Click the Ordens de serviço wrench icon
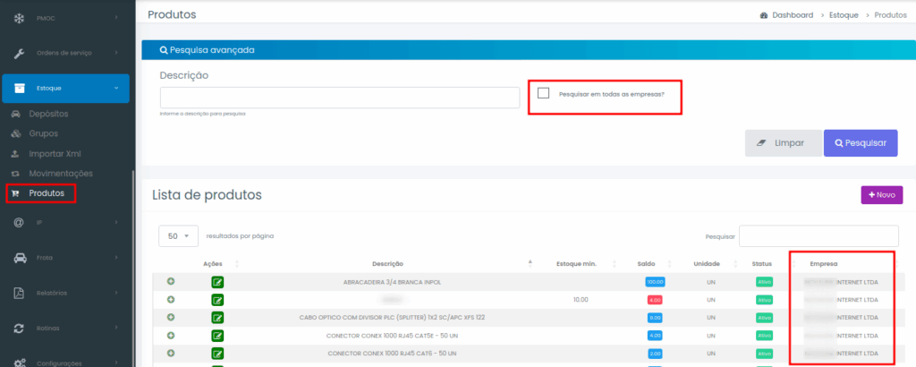916x367 pixels. tap(18, 52)
